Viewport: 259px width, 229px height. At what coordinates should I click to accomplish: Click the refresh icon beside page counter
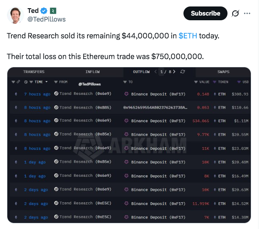pyautogui.click(x=183, y=72)
